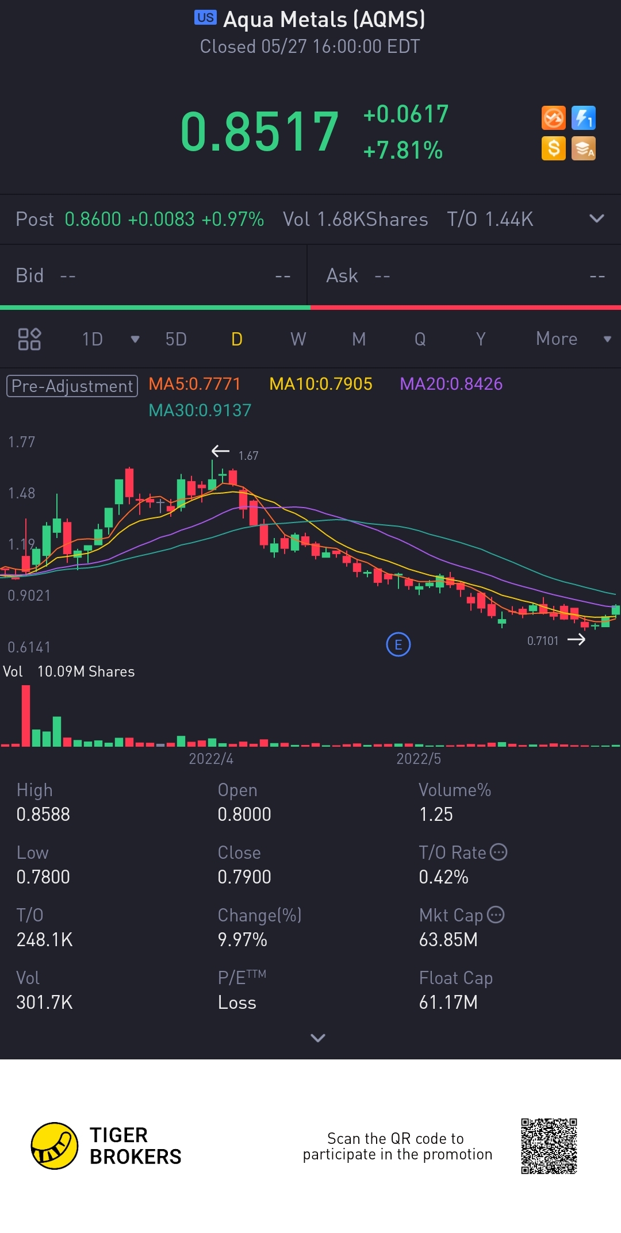Image resolution: width=621 pixels, height=1233 pixels.
Task: Tap the Close 0.7900 value
Action: tap(244, 877)
